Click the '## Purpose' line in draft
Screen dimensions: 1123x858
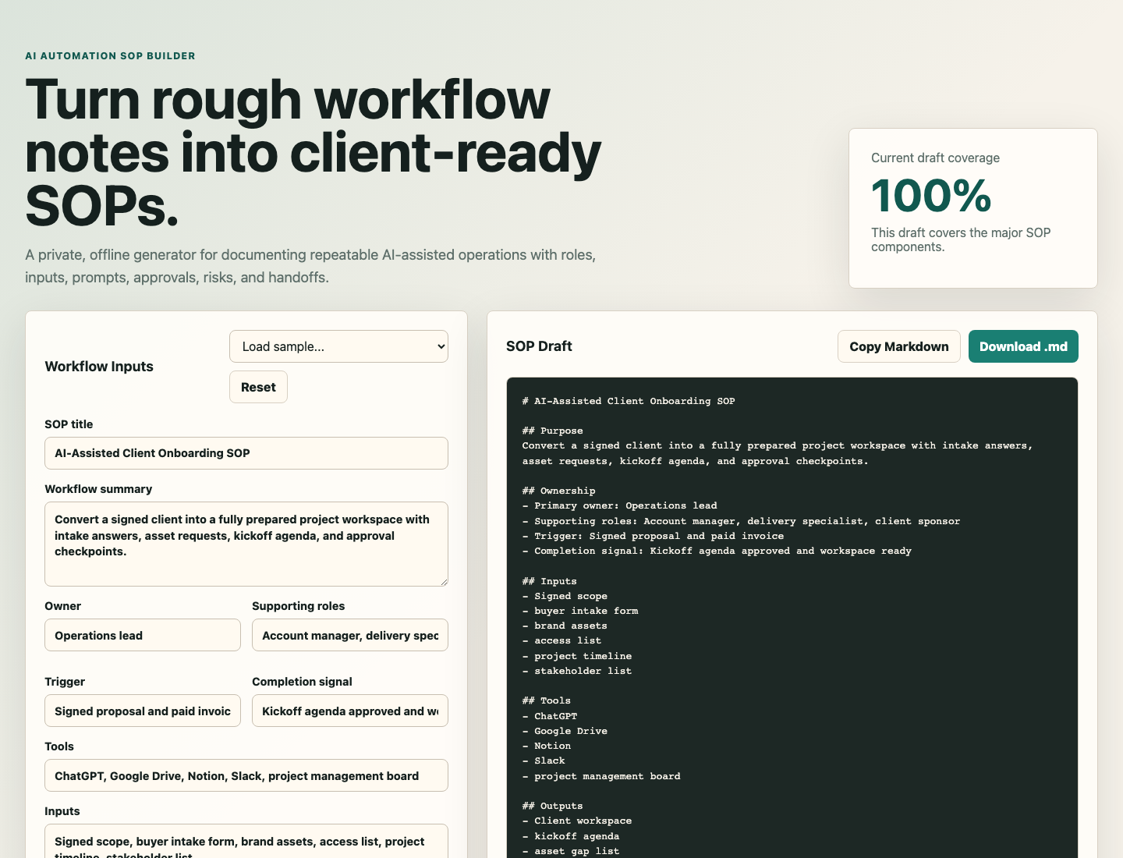[x=552, y=431]
